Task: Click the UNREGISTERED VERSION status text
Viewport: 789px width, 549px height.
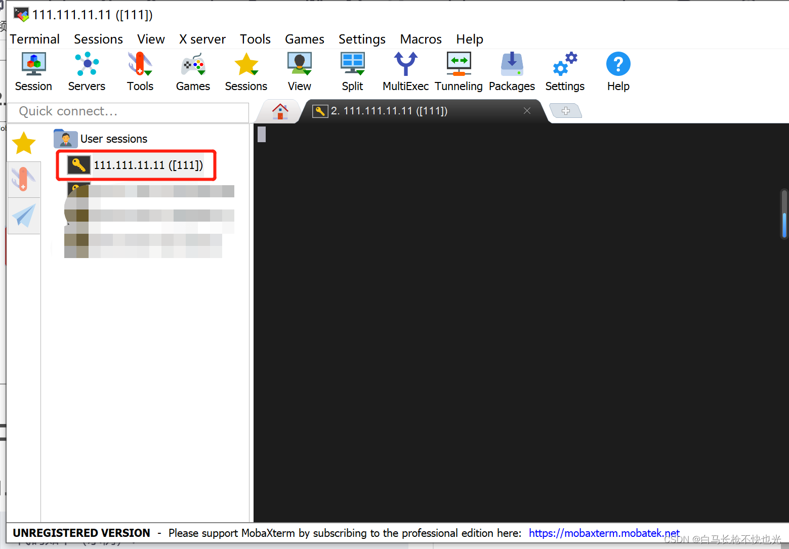Action: (x=81, y=533)
